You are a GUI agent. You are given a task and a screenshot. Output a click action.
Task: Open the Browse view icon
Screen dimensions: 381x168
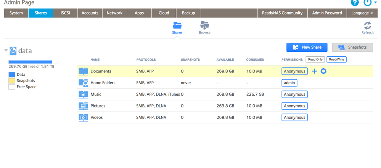(204, 26)
